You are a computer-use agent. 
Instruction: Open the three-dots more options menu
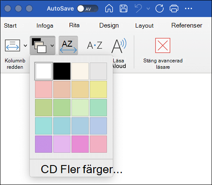(188, 8)
